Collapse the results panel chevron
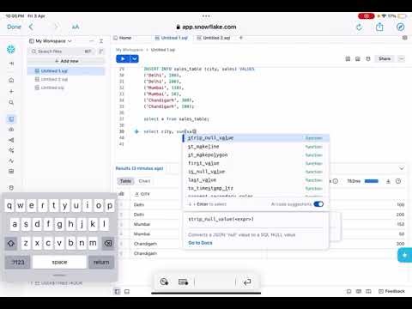The height and width of the screenshot is (309, 412). (402, 168)
